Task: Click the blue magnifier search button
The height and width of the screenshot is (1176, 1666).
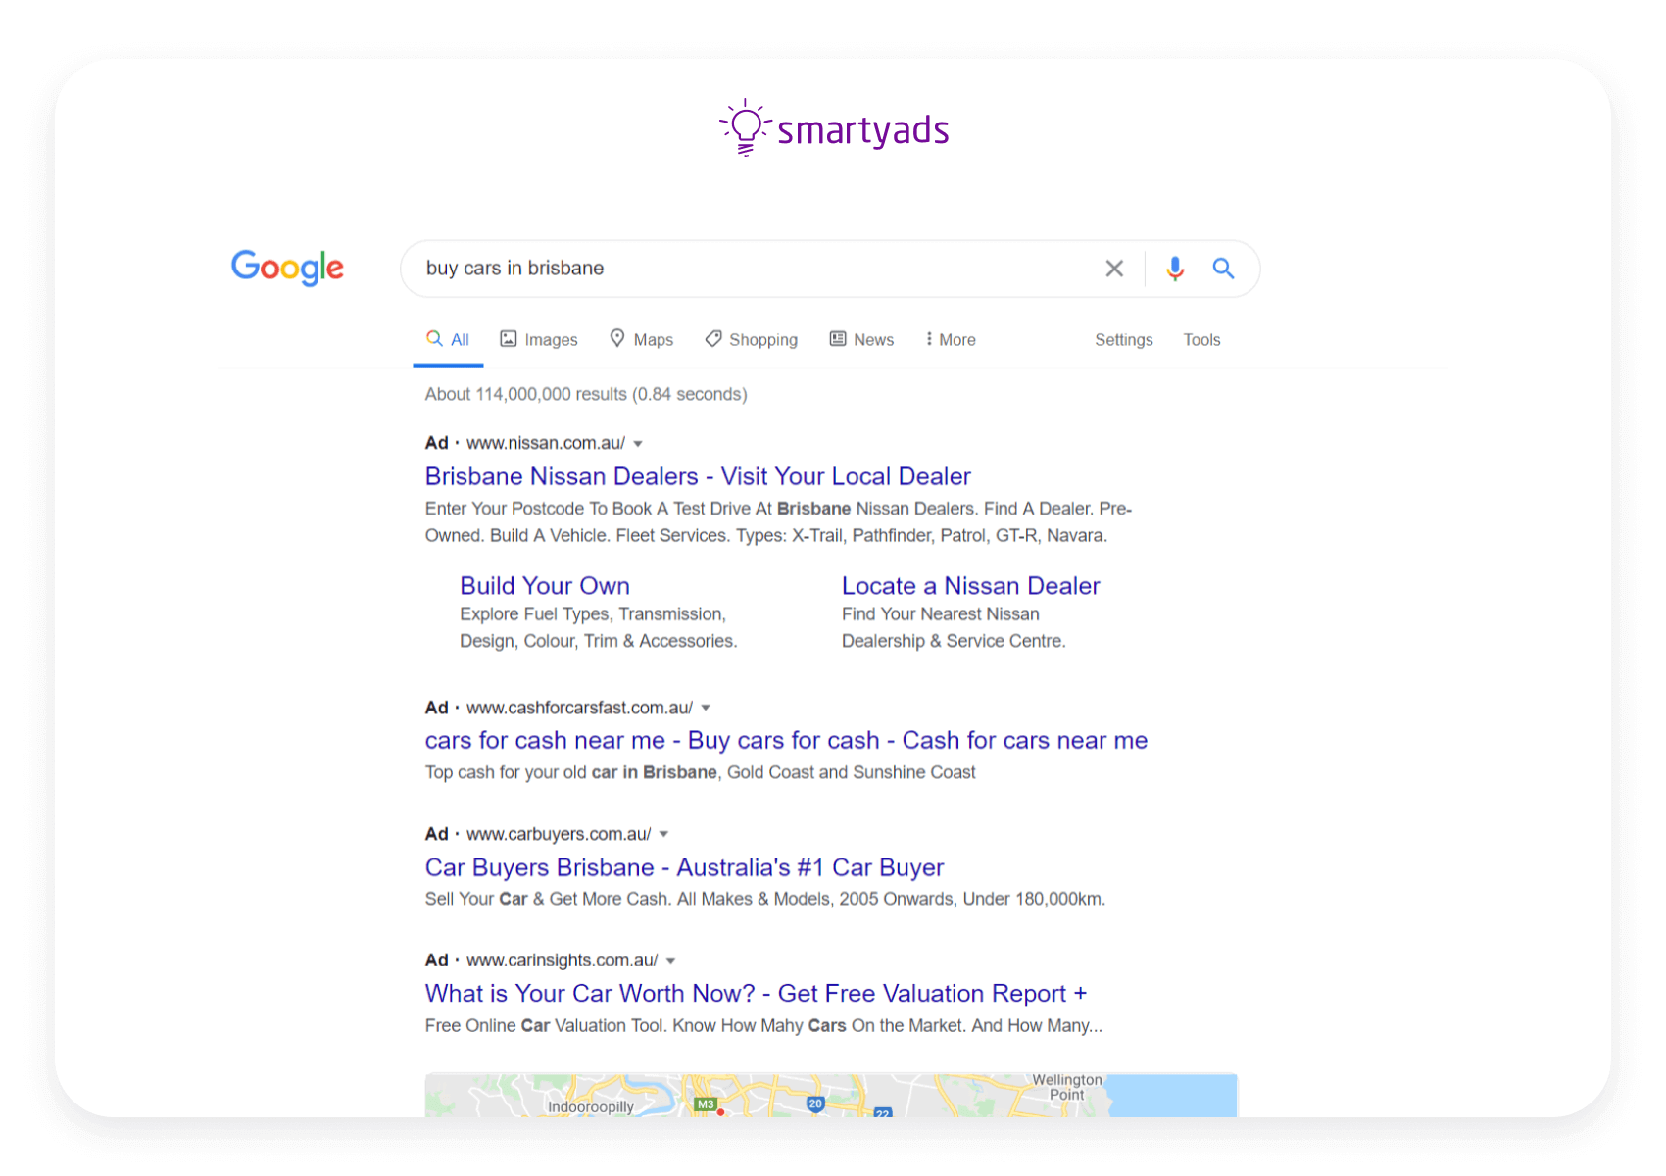Action: coord(1223,269)
